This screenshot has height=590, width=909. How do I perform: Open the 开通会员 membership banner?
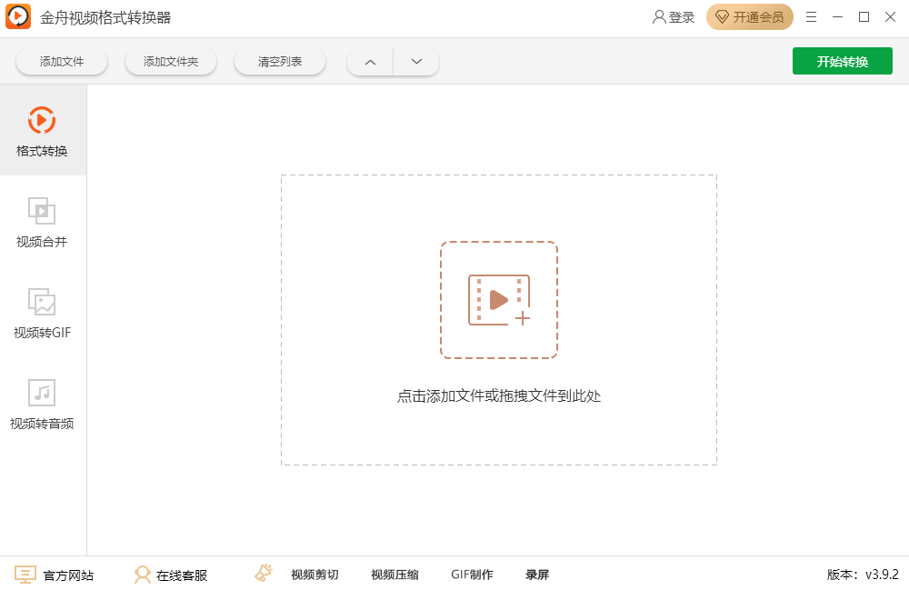pyautogui.click(x=750, y=16)
